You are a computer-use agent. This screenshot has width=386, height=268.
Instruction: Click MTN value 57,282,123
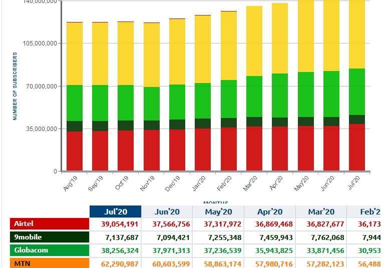pyautogui.click(x=325, y=264)
